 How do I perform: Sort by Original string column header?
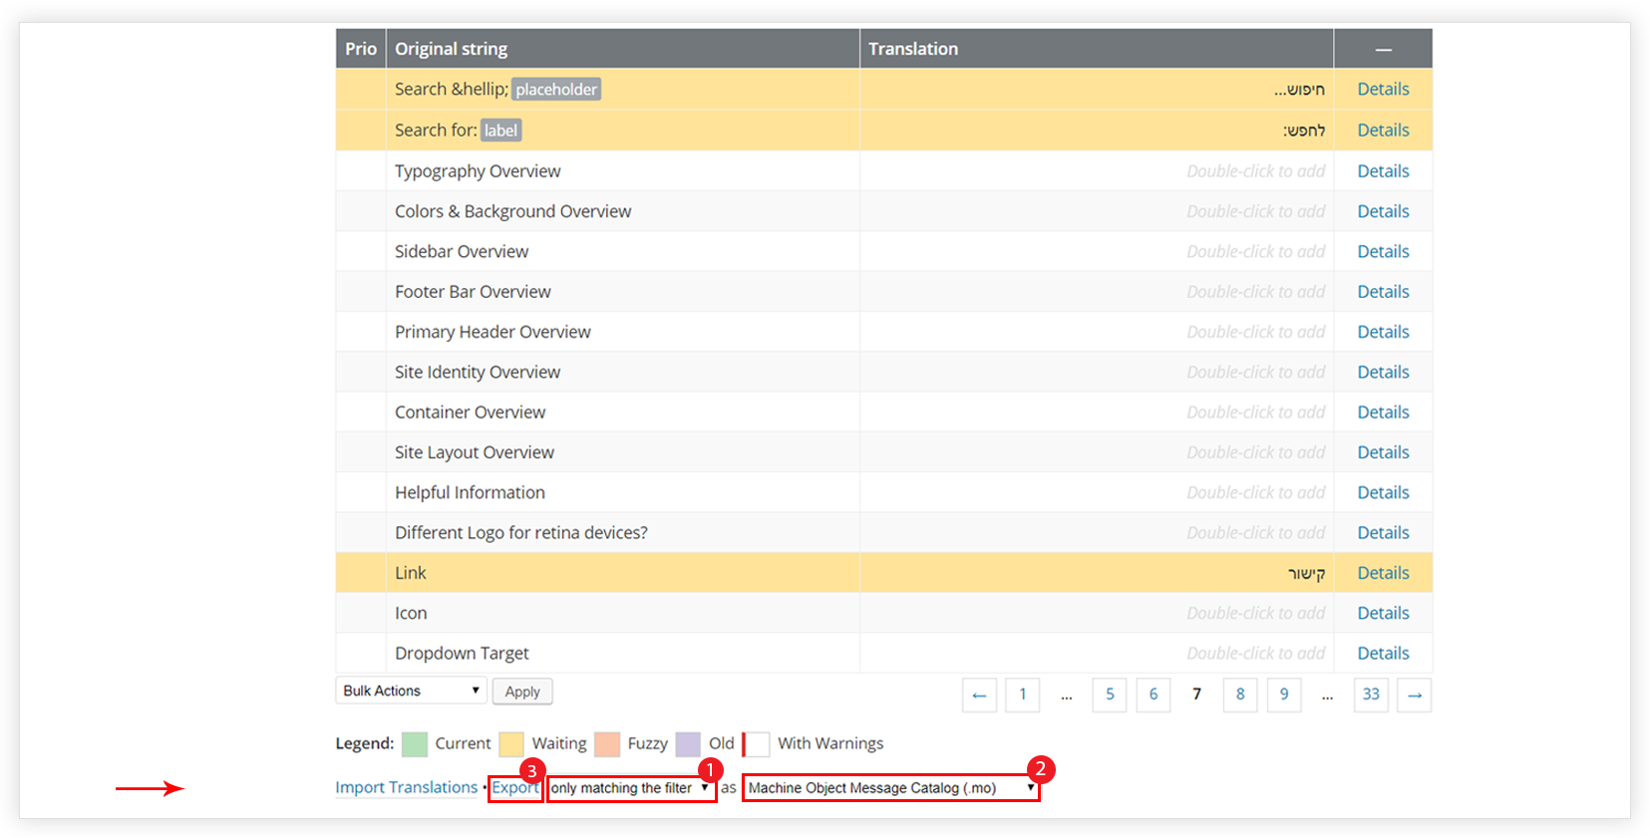tap(451, 49)
